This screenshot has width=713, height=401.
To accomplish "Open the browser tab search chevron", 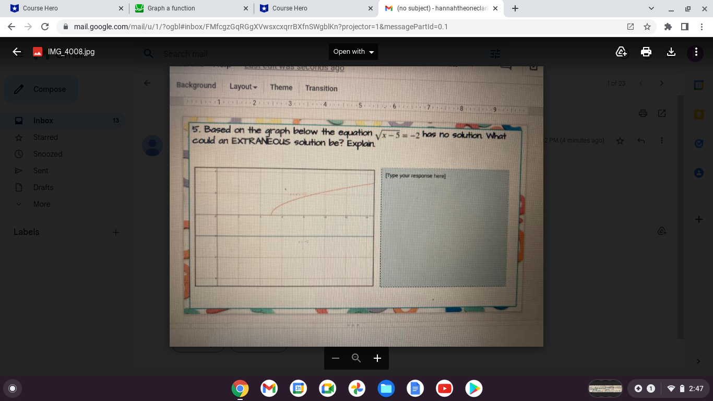I will pyautogui.click(x=651, y=8).
